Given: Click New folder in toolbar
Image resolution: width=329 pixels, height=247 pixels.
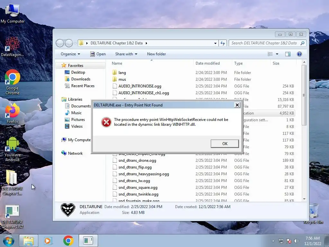Looking at the screenshot, I should [x=156, y=54].
